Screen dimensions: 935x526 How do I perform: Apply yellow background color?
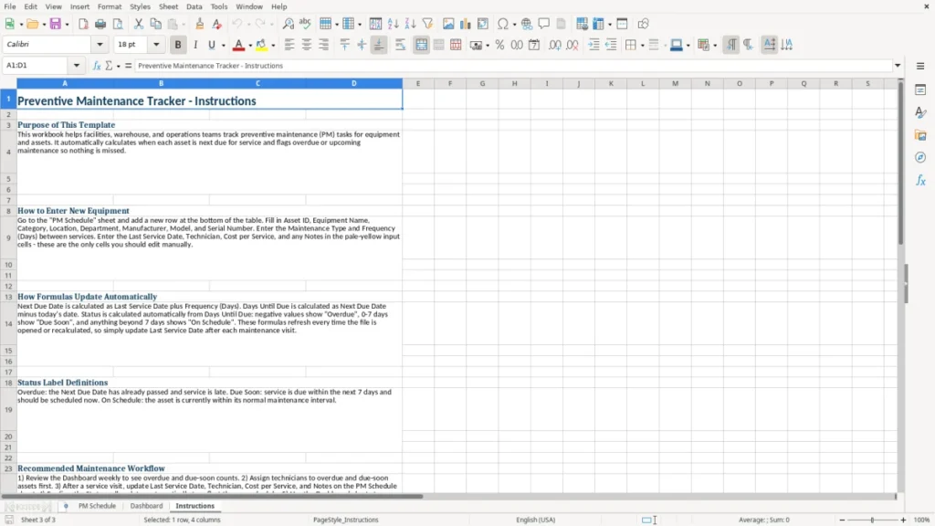(261, 45)
